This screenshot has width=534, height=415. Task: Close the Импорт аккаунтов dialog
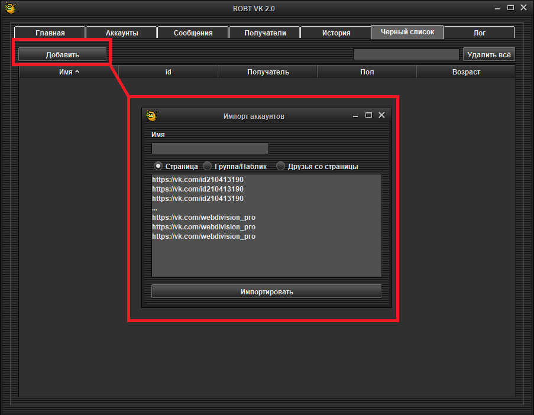[x=381, y=115]
